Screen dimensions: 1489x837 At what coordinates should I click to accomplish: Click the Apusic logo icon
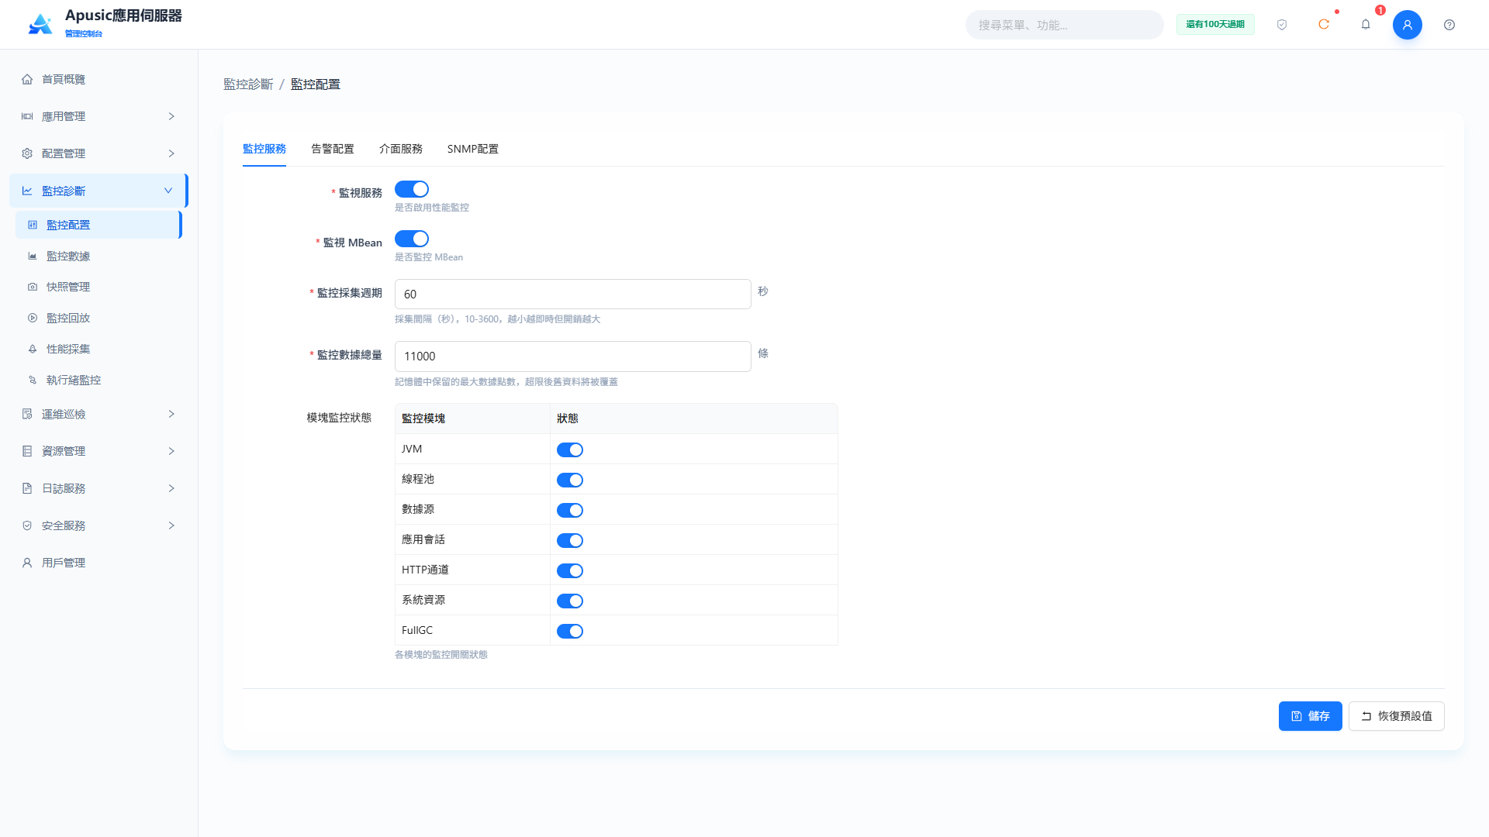(40, 25)
